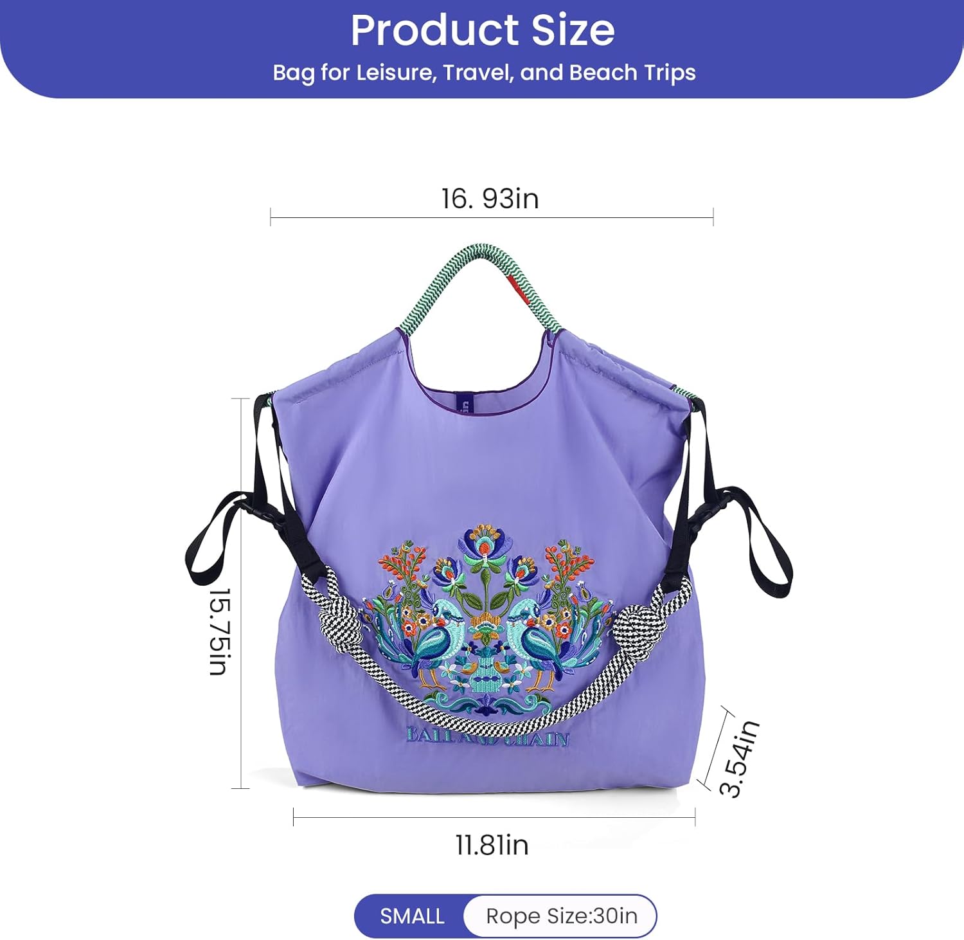Screen dimensions: 964x940
Task: Click the 11.81in bottom width label
Action: tap(492, 845)
